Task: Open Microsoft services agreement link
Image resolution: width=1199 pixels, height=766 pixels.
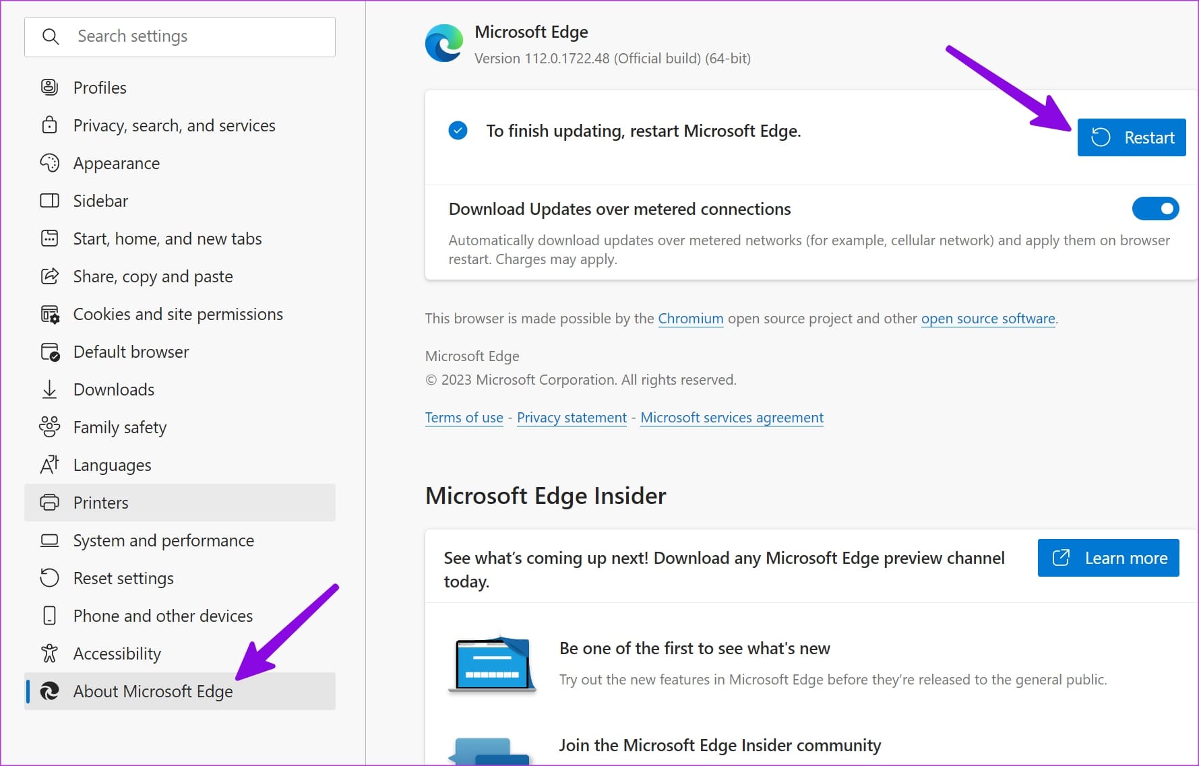Action: 732,418
